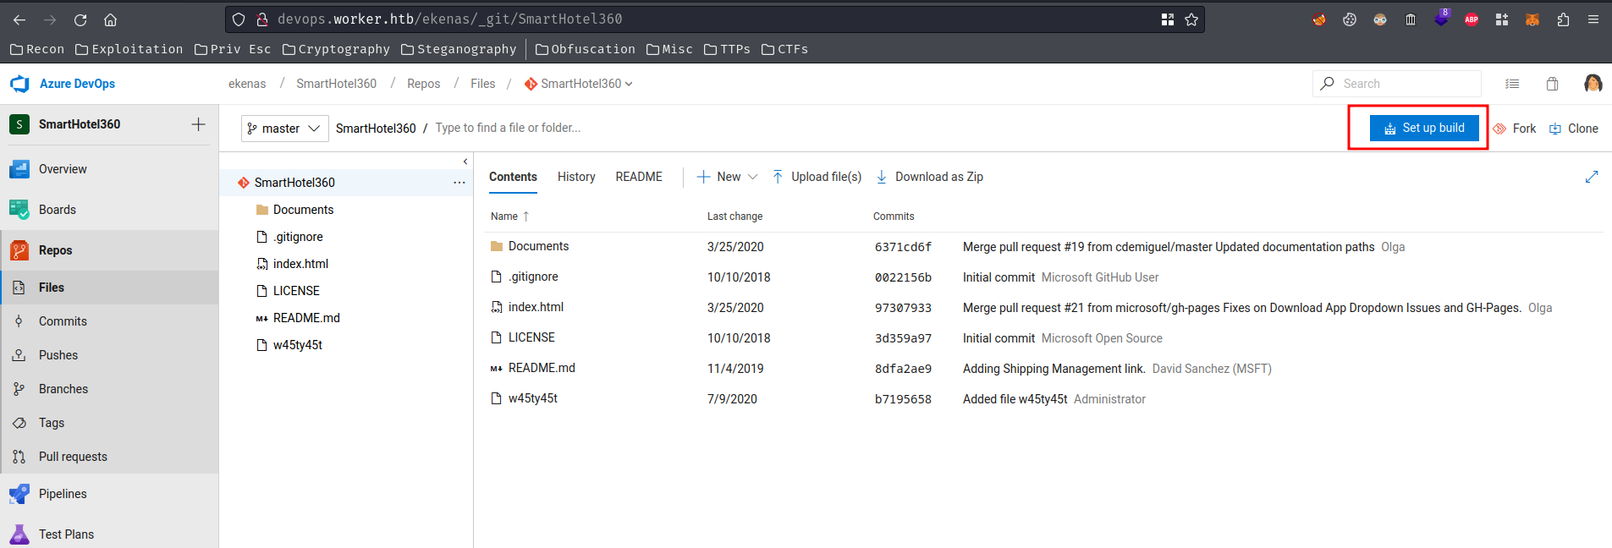Open the Test Plans flask icon
The width and height of the screenshot is (1612, 548).
(19, 534)
